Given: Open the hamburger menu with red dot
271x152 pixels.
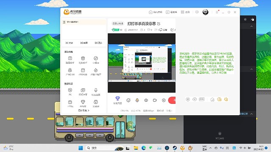Looking at the screenshot, I should (x=217, y=12).
